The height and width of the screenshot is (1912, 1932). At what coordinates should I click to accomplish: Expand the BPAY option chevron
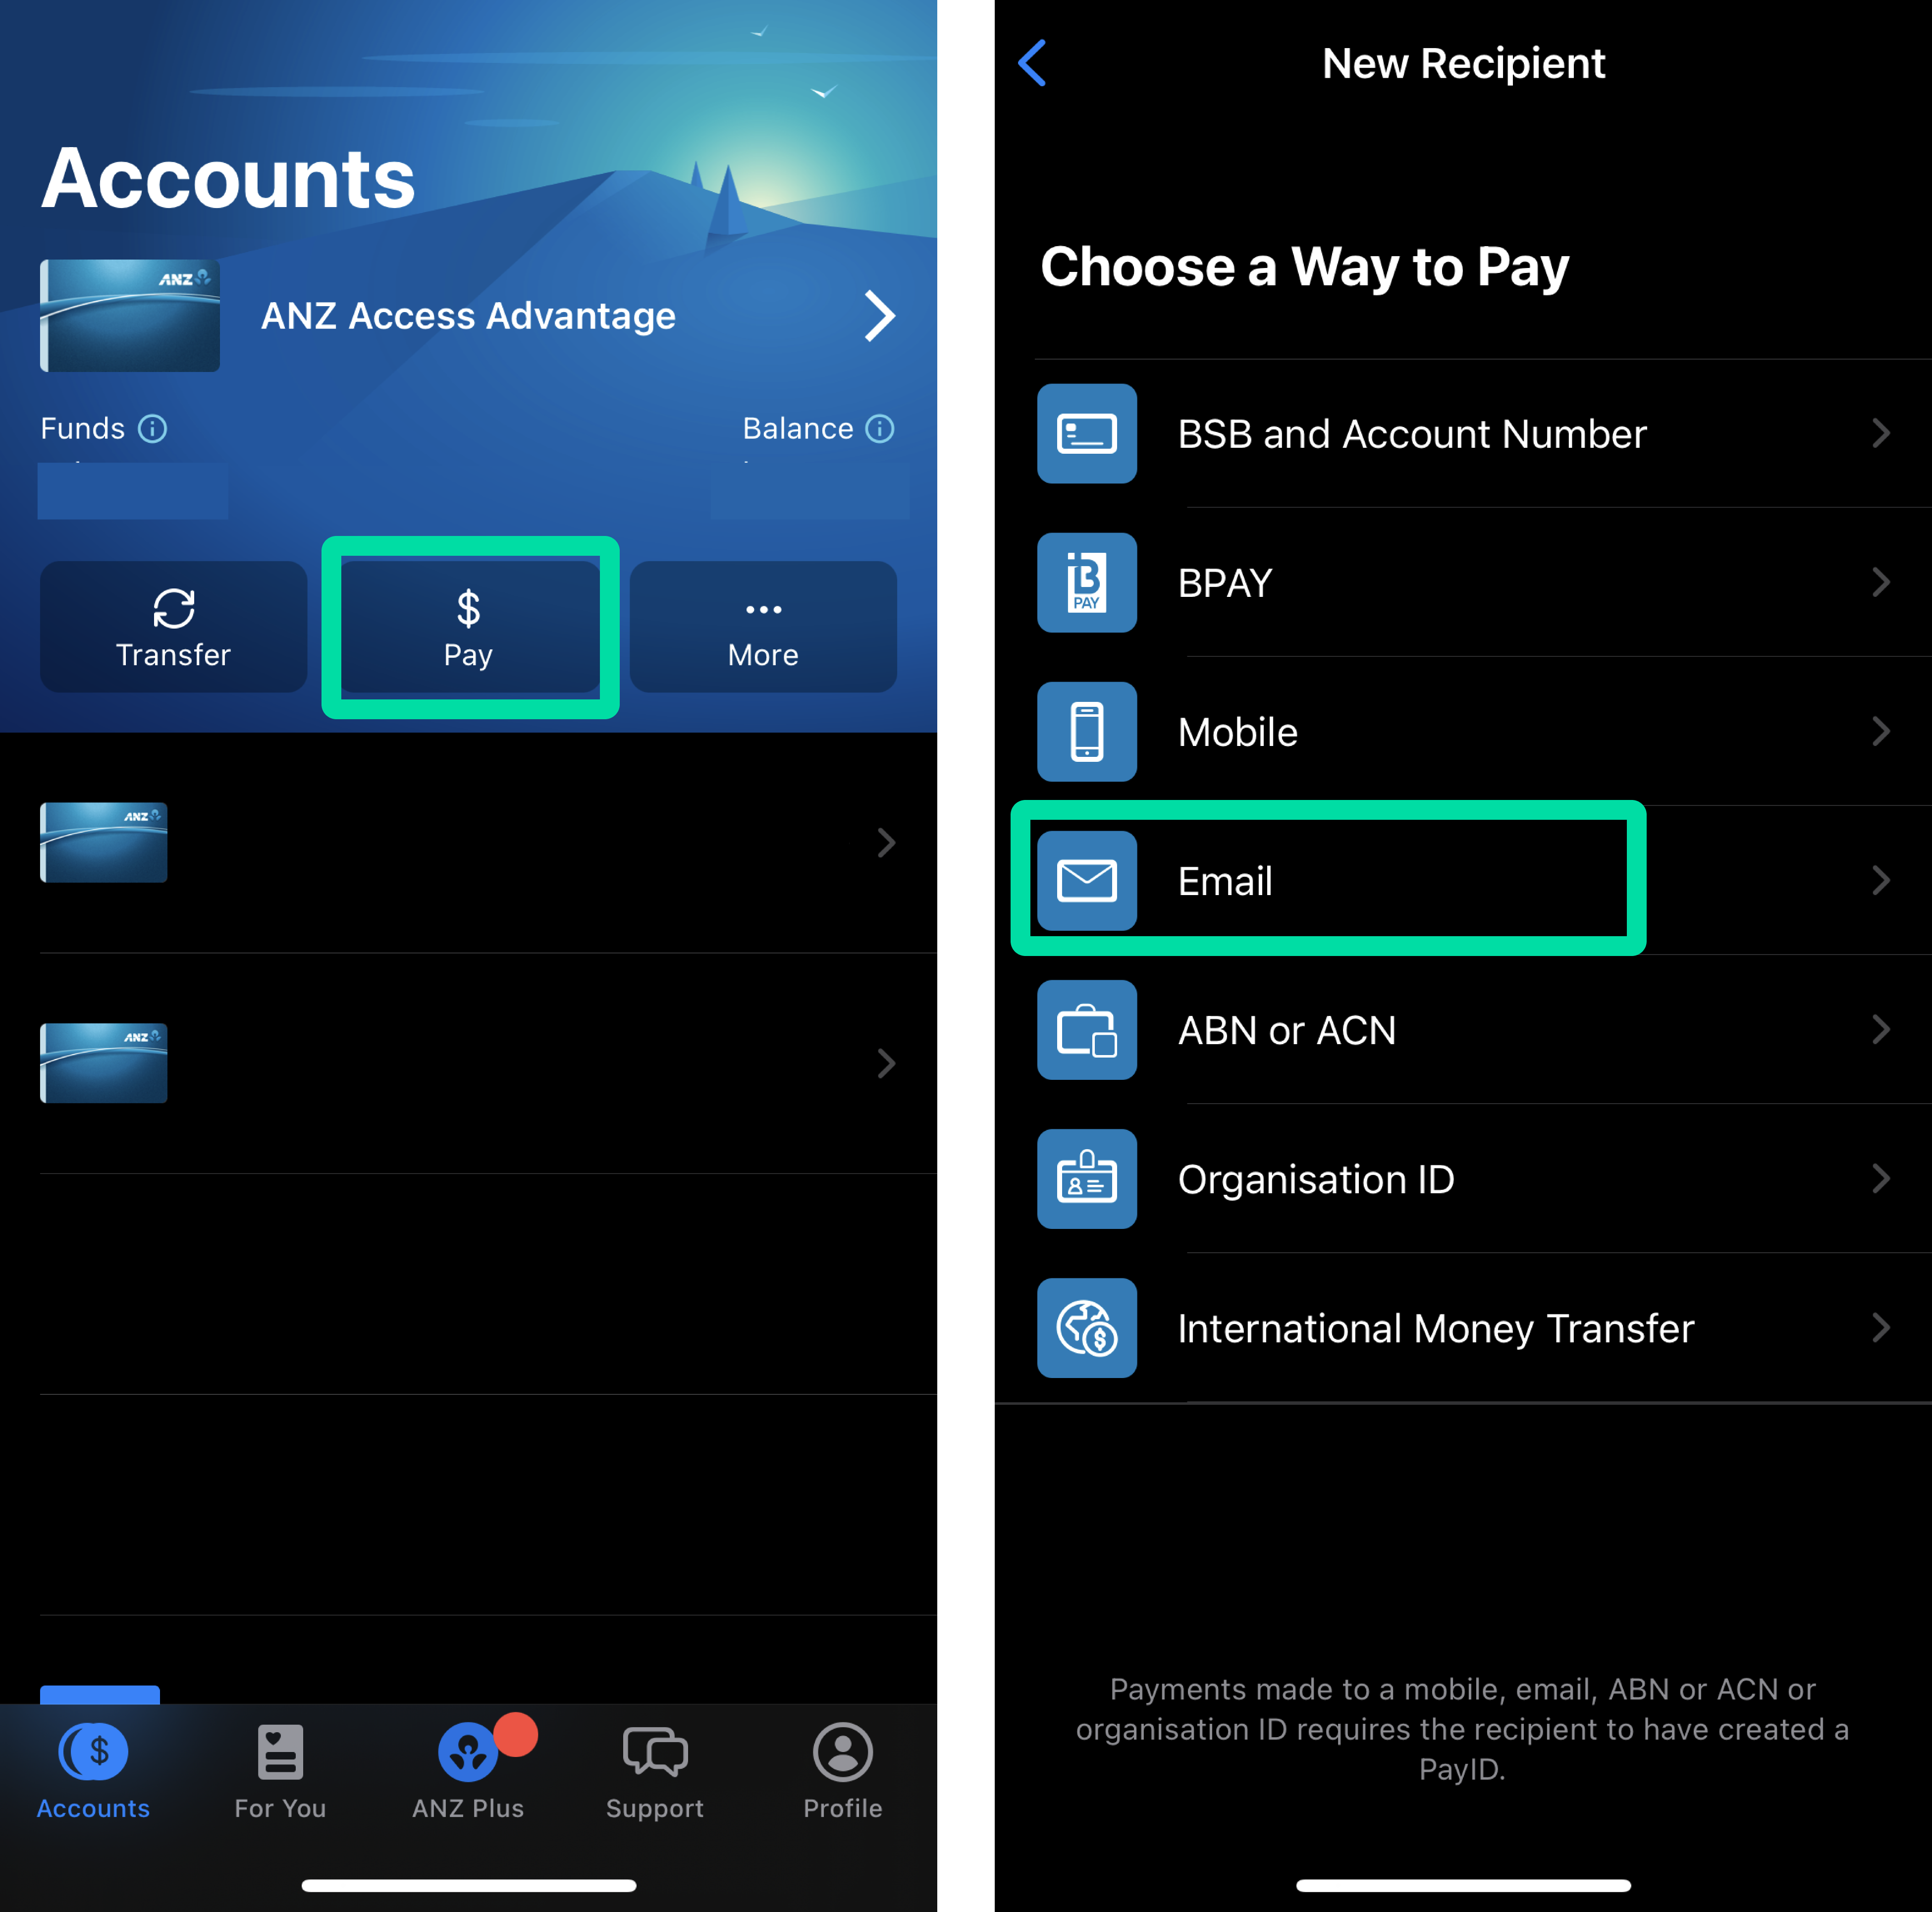pyautogui.click(x=1881, y=583)
